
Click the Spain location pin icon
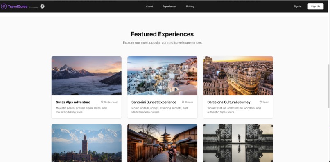pyautogui.click(x=260, y=102)
